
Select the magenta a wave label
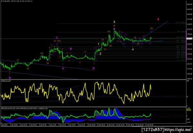(x=71, y=49)
